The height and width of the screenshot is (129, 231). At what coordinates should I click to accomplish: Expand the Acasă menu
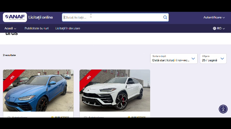(10, 28)
